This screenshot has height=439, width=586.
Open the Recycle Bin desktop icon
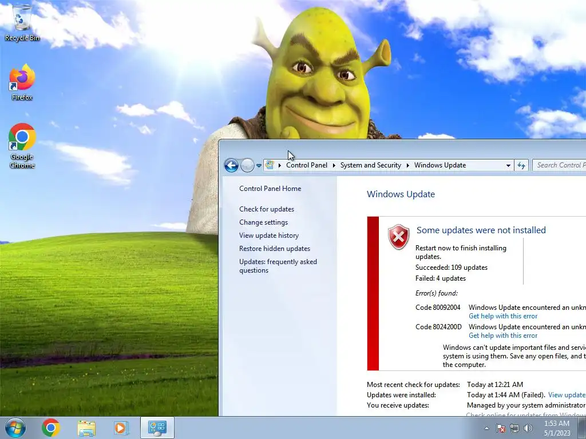click(x=22, y=23)
